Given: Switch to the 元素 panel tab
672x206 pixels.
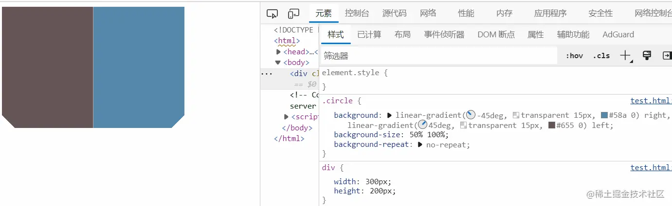Looking at the screenshot, I should coord(324,14).
